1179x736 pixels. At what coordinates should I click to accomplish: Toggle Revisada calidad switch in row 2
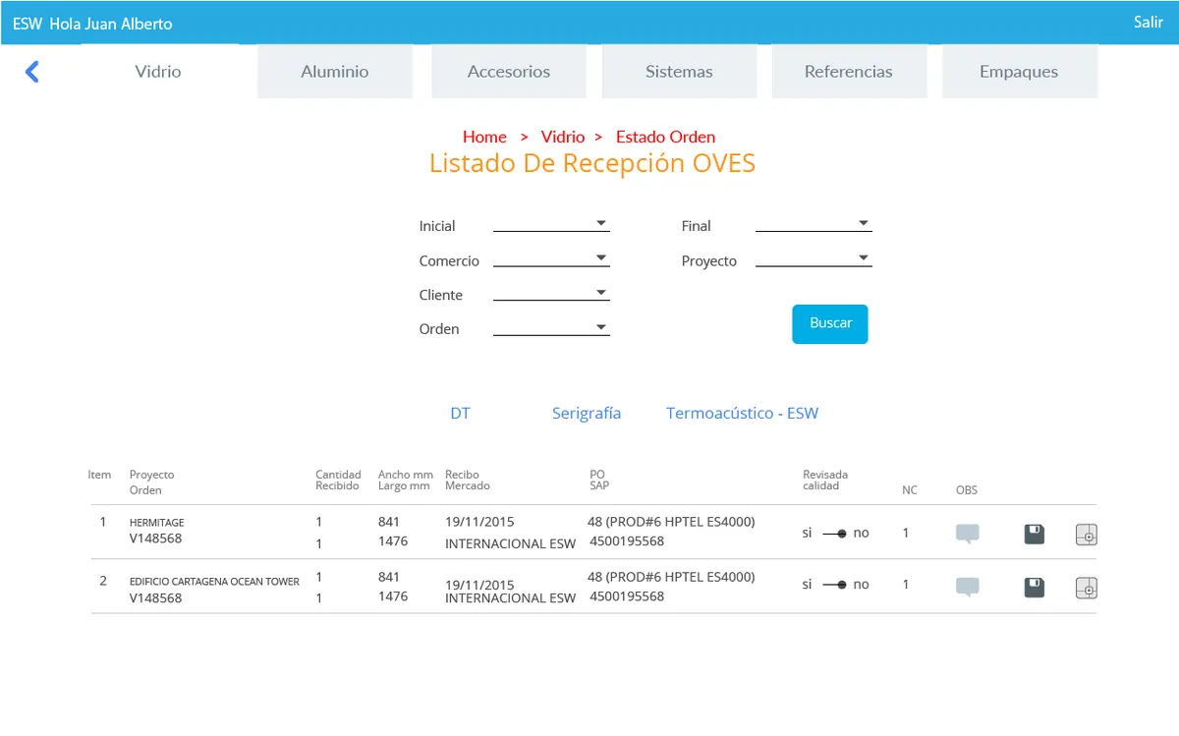point(835,584)
